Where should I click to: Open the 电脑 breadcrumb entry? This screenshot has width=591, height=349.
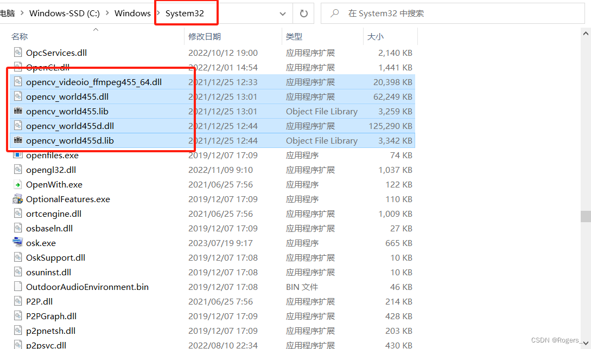click(x=8, y=13)
